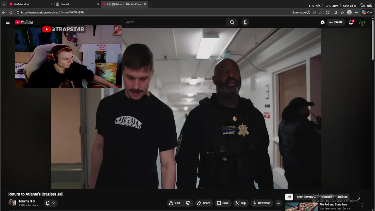The width and height of the screenshot is (375, 211).
Task: Open File Fed and State free ad thumbnail
Action: (301, 207)
